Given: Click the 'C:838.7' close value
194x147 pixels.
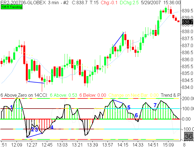Looking at the screenshot, I should pos(80,2).
